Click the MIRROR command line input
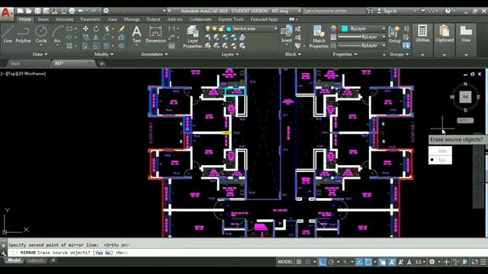 pos(247,253)
